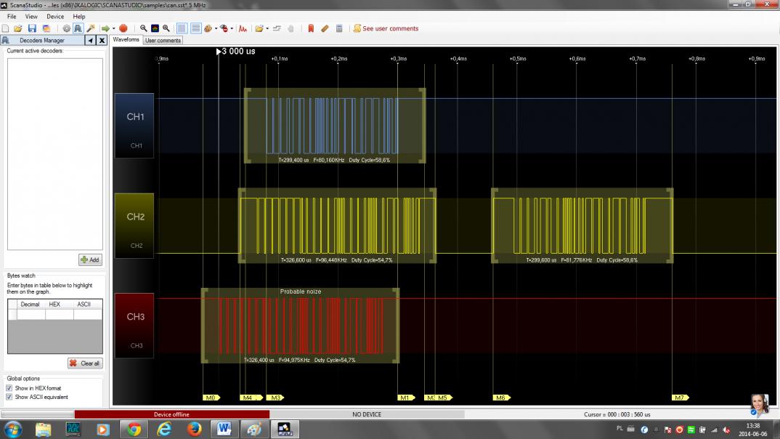780x439 pixels.
Task: Open device settings gear icon
Action: (x=66, y=28)
